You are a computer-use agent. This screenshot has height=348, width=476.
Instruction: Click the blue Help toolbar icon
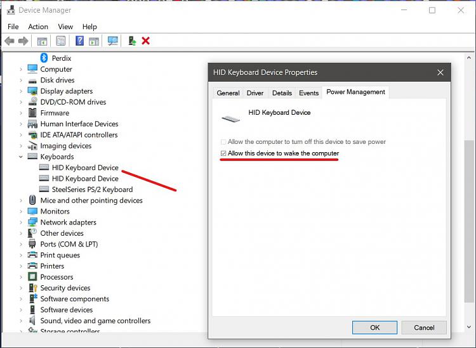[79, 41]
